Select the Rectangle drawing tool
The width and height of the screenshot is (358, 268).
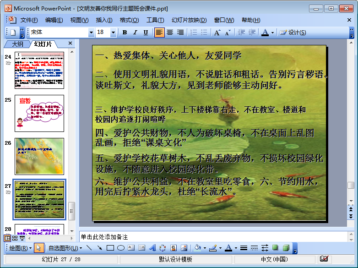point(110,248)
